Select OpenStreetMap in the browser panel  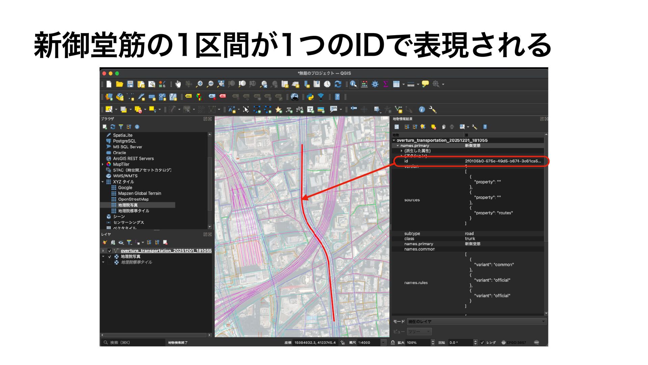click(133, 199)
